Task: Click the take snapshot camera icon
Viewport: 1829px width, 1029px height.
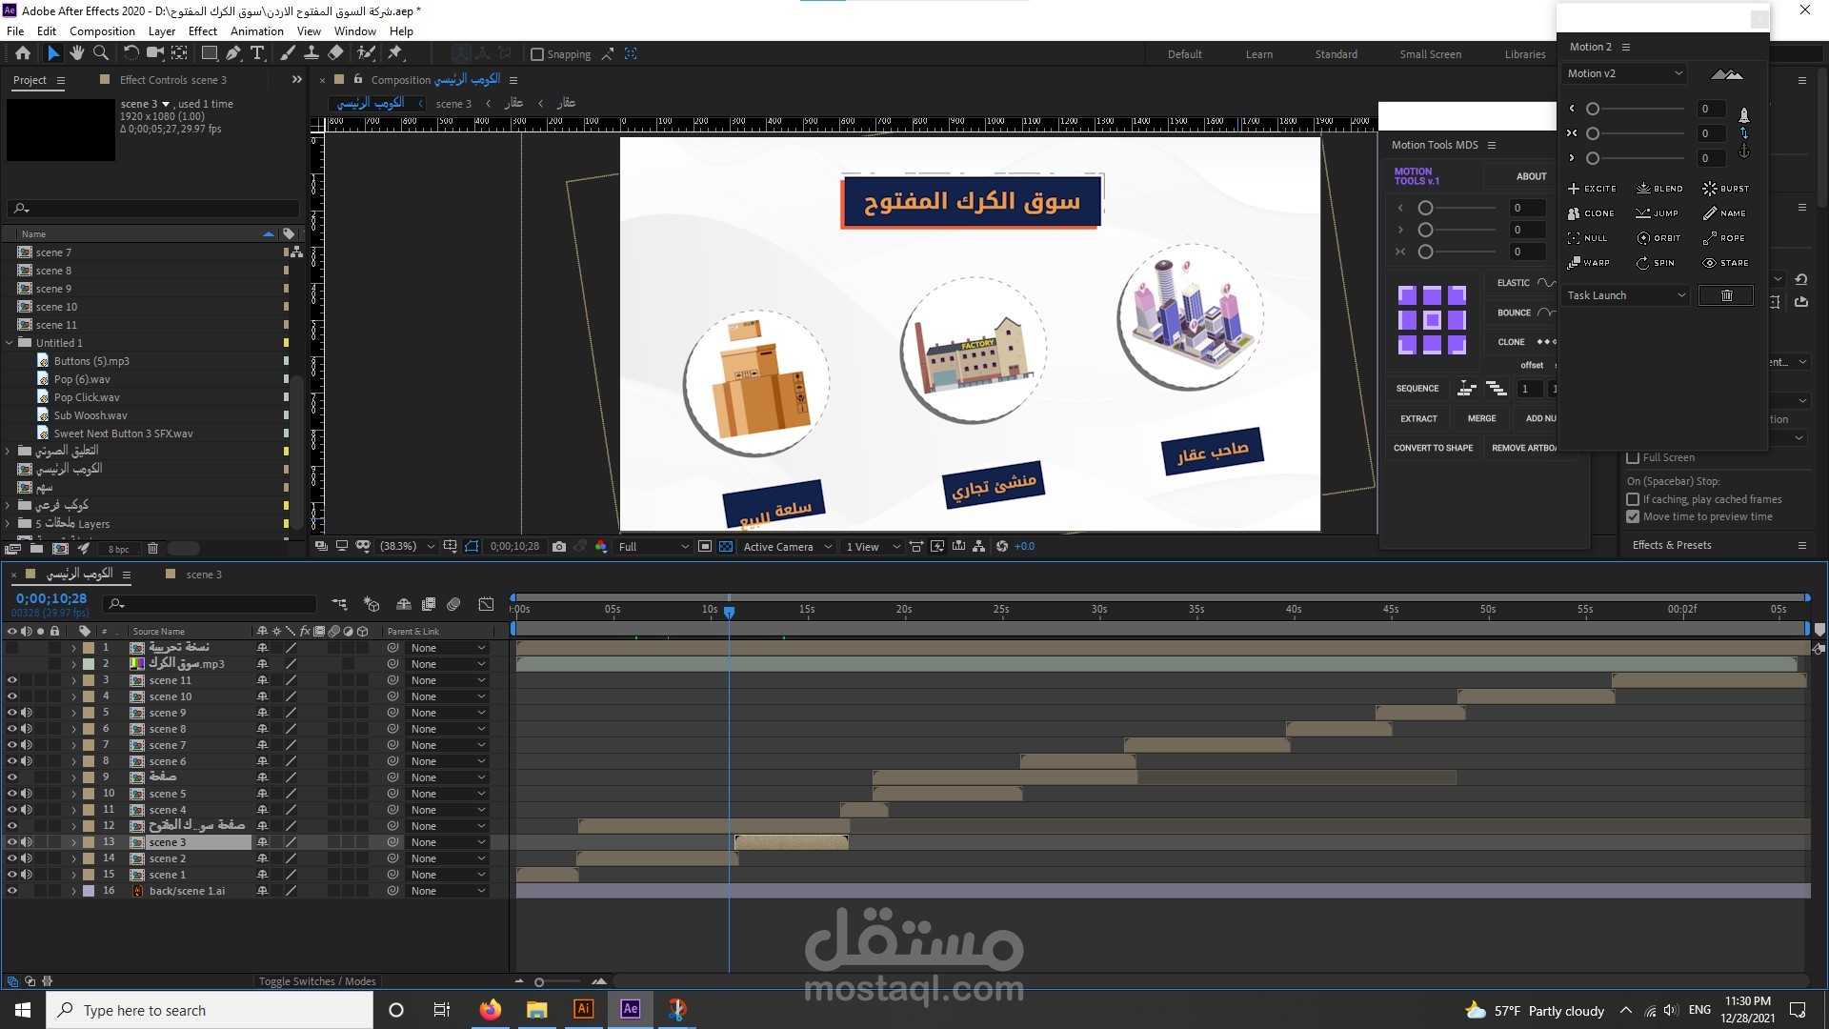Action: tap(559, 547)
